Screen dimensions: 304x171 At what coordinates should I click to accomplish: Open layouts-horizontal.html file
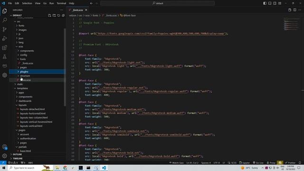click(33, 114)
